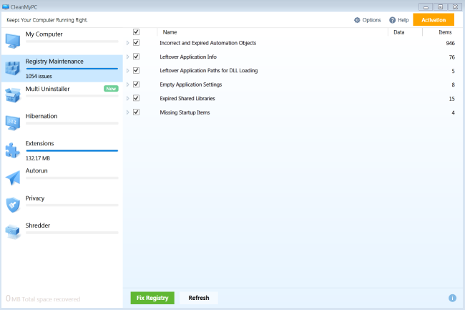Click the Options gear icon

click(x=357, y=20)
